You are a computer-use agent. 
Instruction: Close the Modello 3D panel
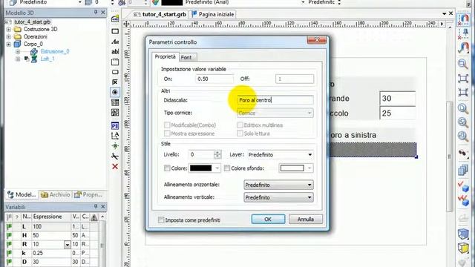(103, 12)
